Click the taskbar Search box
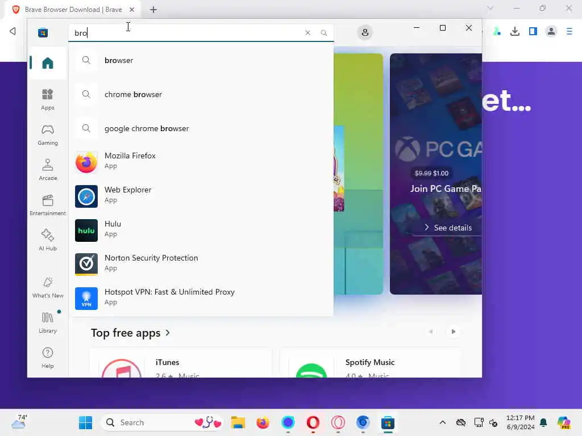Image resolution: width=582 pixels, height=436 pixels. tap(162, 422)
